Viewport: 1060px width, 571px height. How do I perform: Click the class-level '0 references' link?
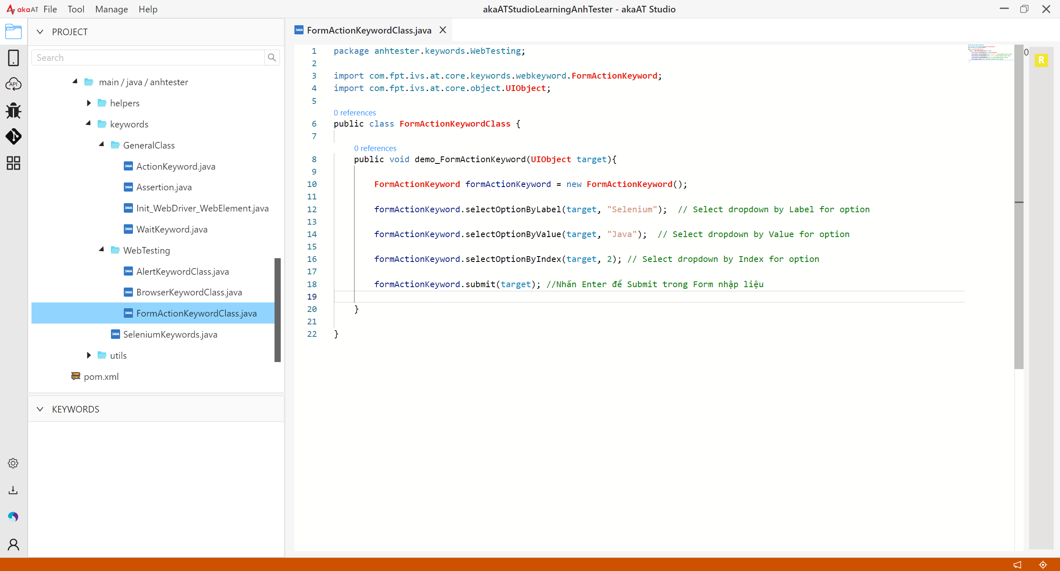pyautogui.click(x=355, y=113)
